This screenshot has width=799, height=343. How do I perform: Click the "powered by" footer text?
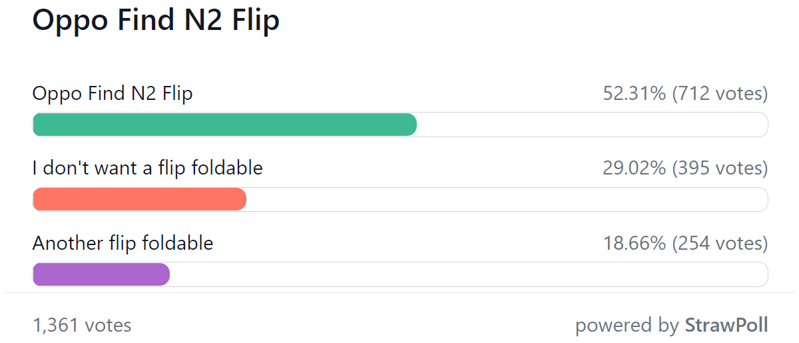(x=627, y=326)
